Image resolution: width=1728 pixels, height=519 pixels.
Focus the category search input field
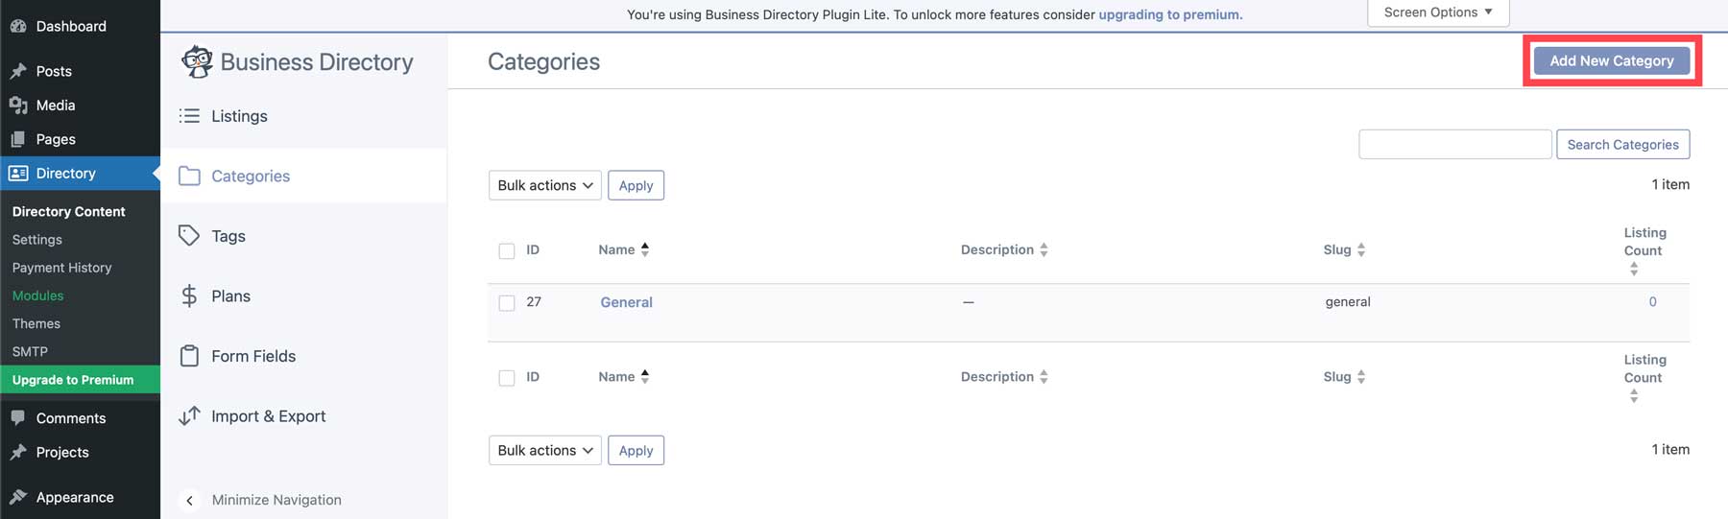[1455, 144]
